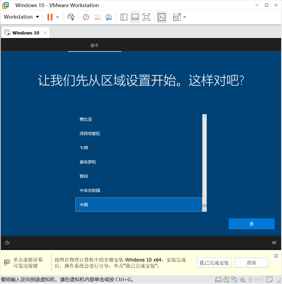Image resolution: width=282 pixels, height=284 pixels.
Task: Click the message log icon in status bar
Action: tap(270, 280)
